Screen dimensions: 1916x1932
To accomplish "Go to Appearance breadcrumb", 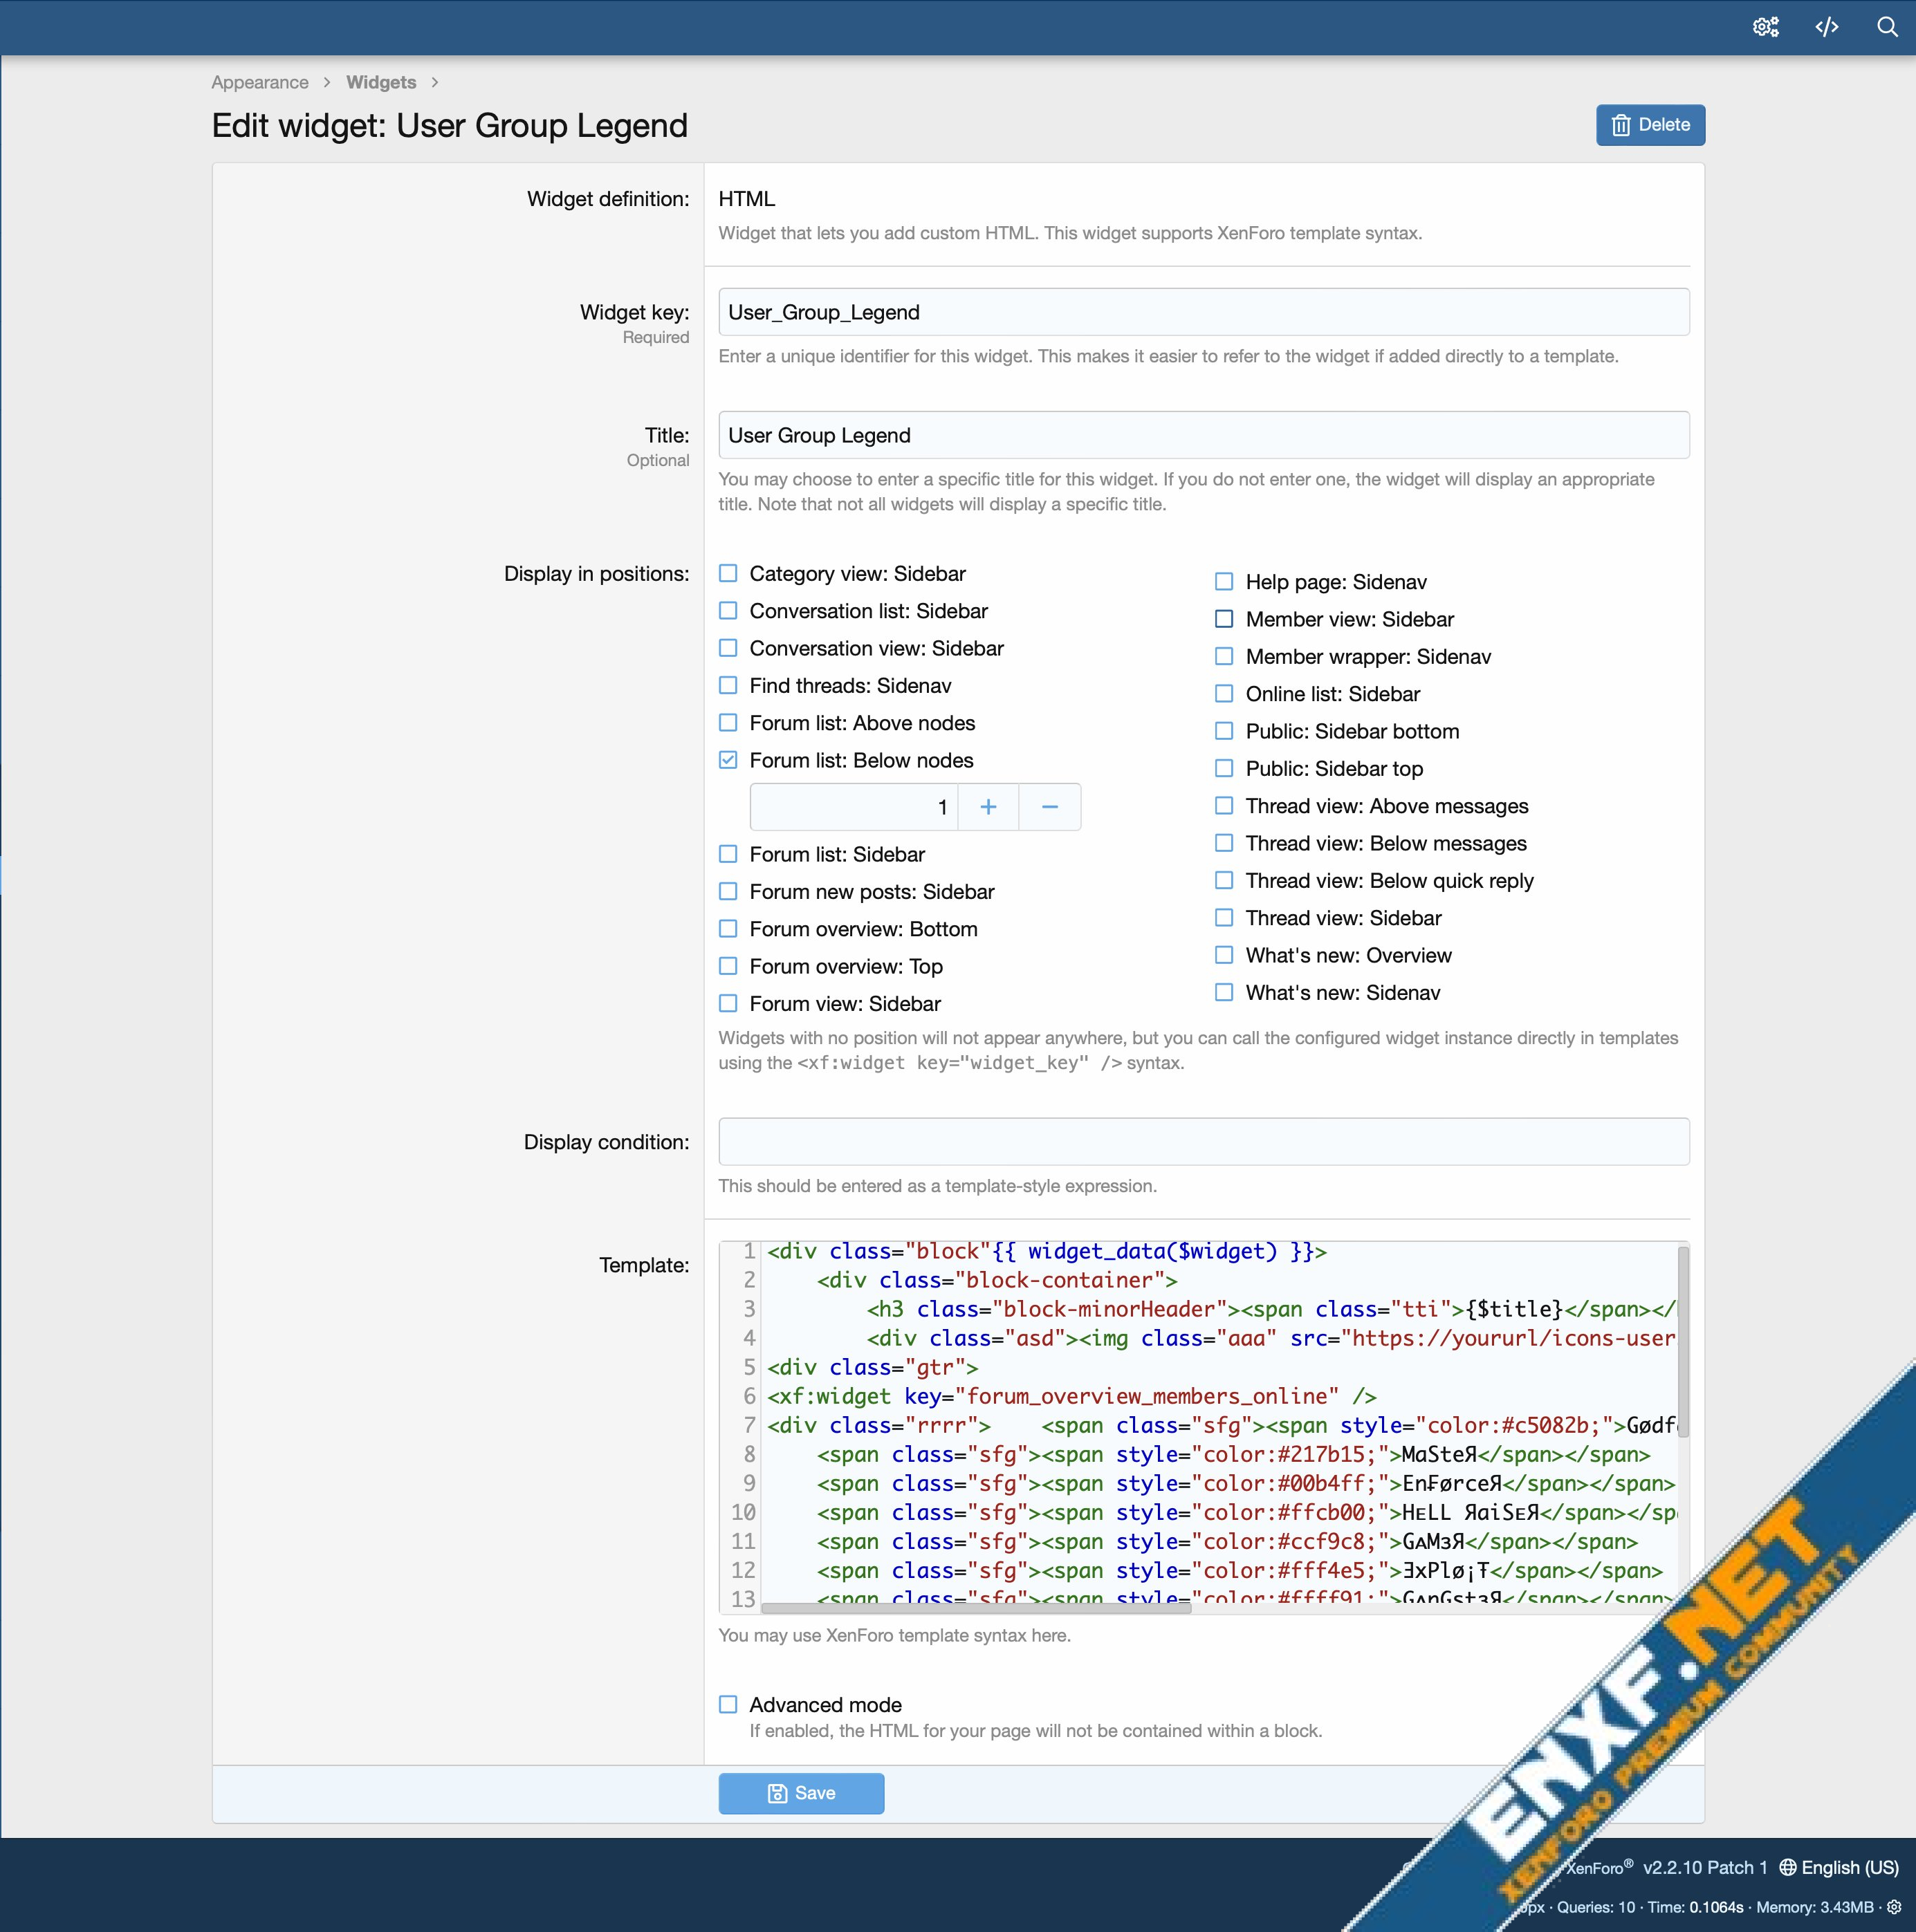I will tap(259, 82).
